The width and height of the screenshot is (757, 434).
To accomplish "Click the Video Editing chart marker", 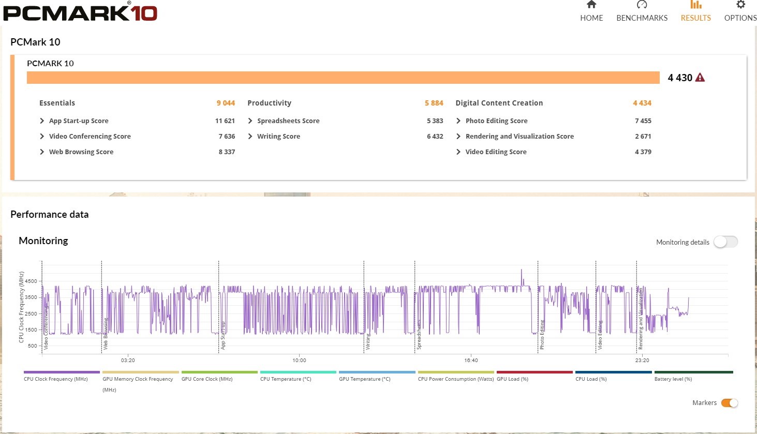I will [x=600, y=335].
